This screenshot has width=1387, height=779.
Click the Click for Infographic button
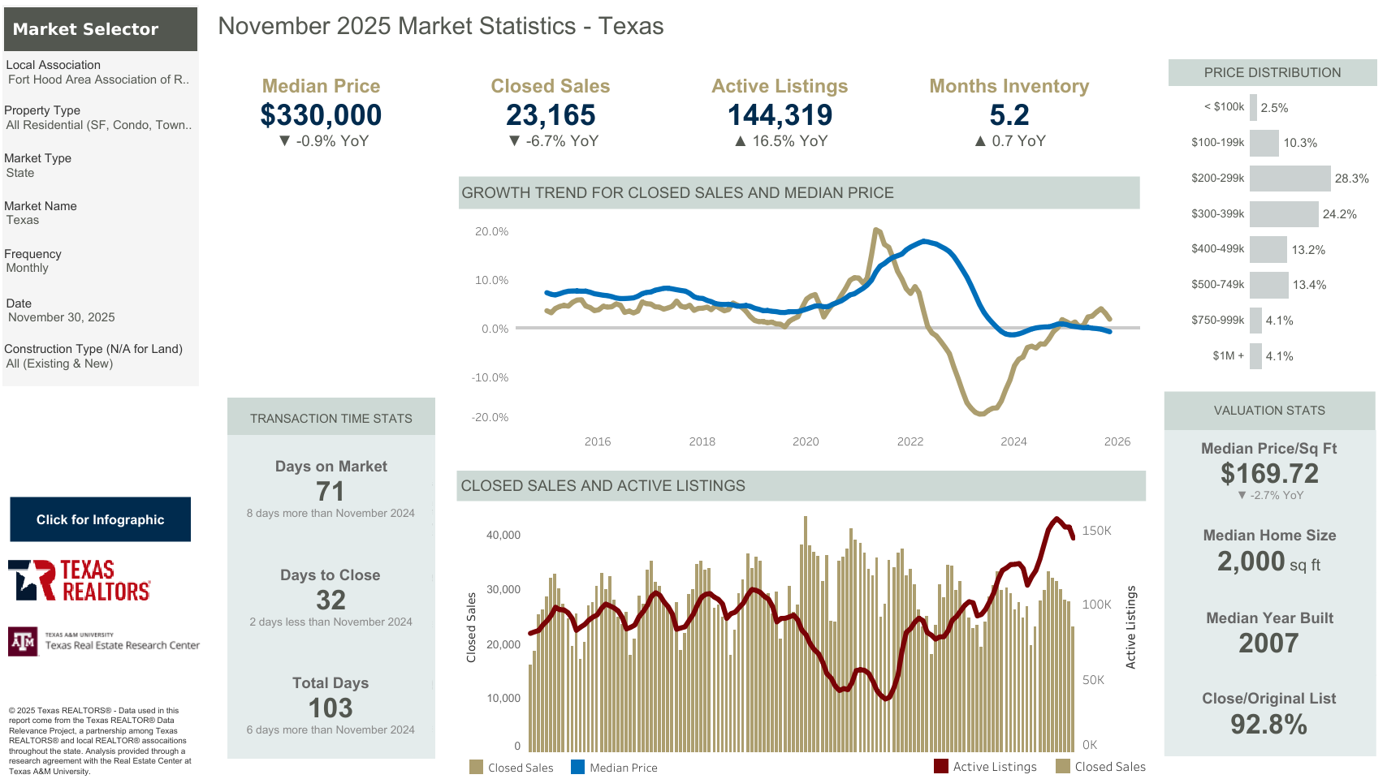coord(100,519)
